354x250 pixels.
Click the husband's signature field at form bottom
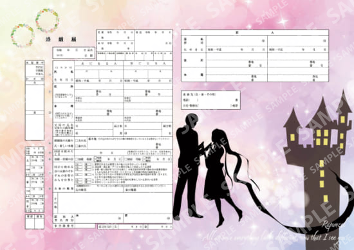click(x=99, y=219)
